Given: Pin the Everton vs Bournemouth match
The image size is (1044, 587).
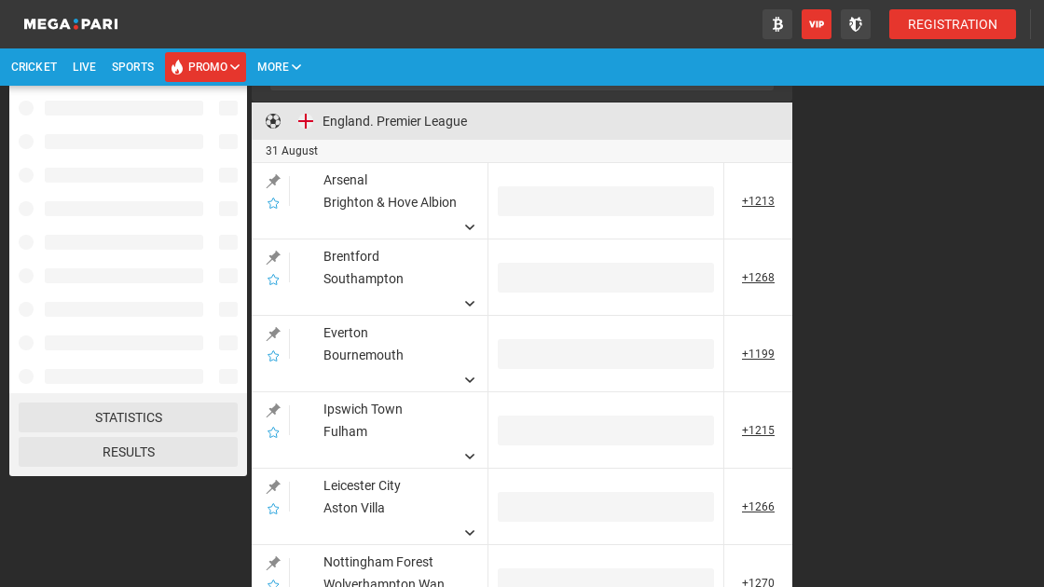Looking at the screenshot, I should point(273,334).
